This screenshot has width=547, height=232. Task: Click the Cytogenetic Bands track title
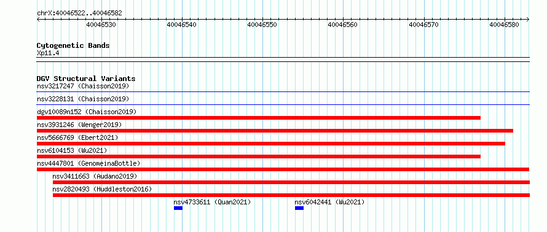pos(73,45)
